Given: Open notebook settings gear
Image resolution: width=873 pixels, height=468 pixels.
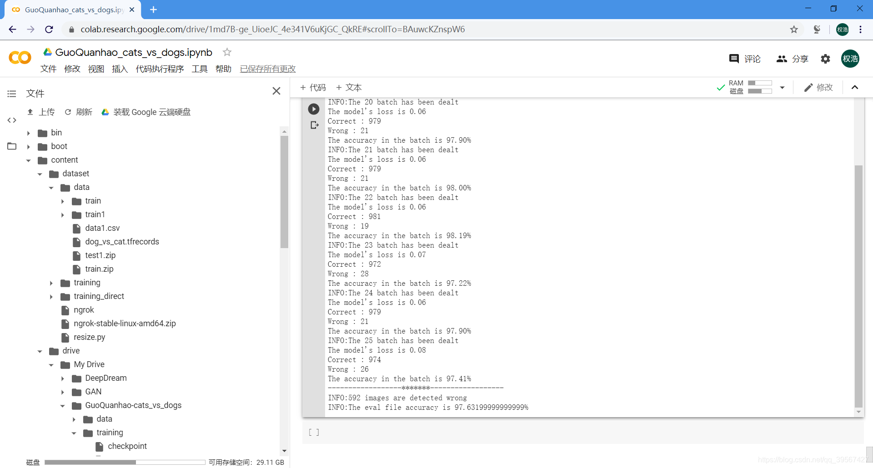Looking at the screenshot, I should (x=825, y=59).
